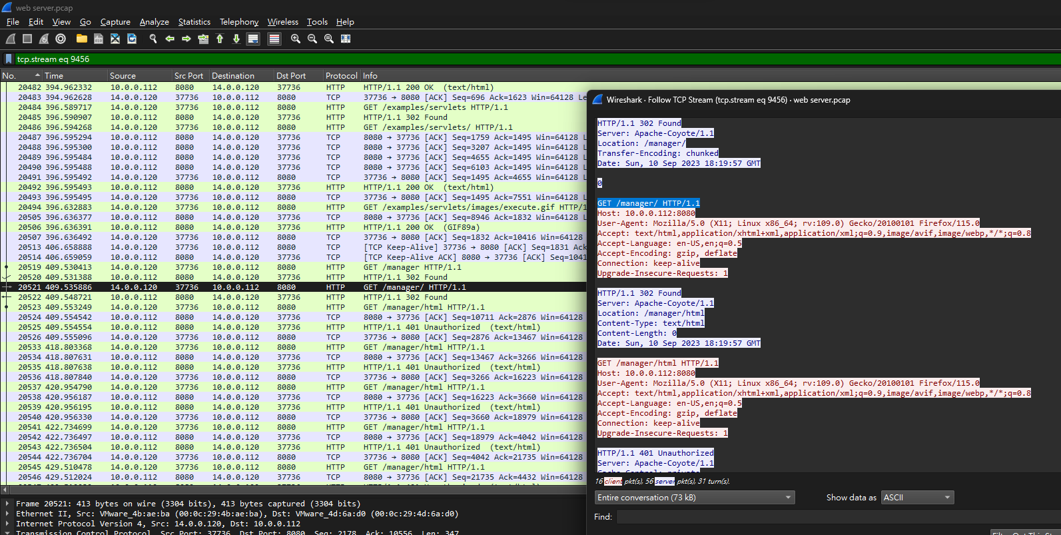Screen dimensions: 1061x535
Task: Open the conversation direction dropdown
Action: (x=695, y=498)
